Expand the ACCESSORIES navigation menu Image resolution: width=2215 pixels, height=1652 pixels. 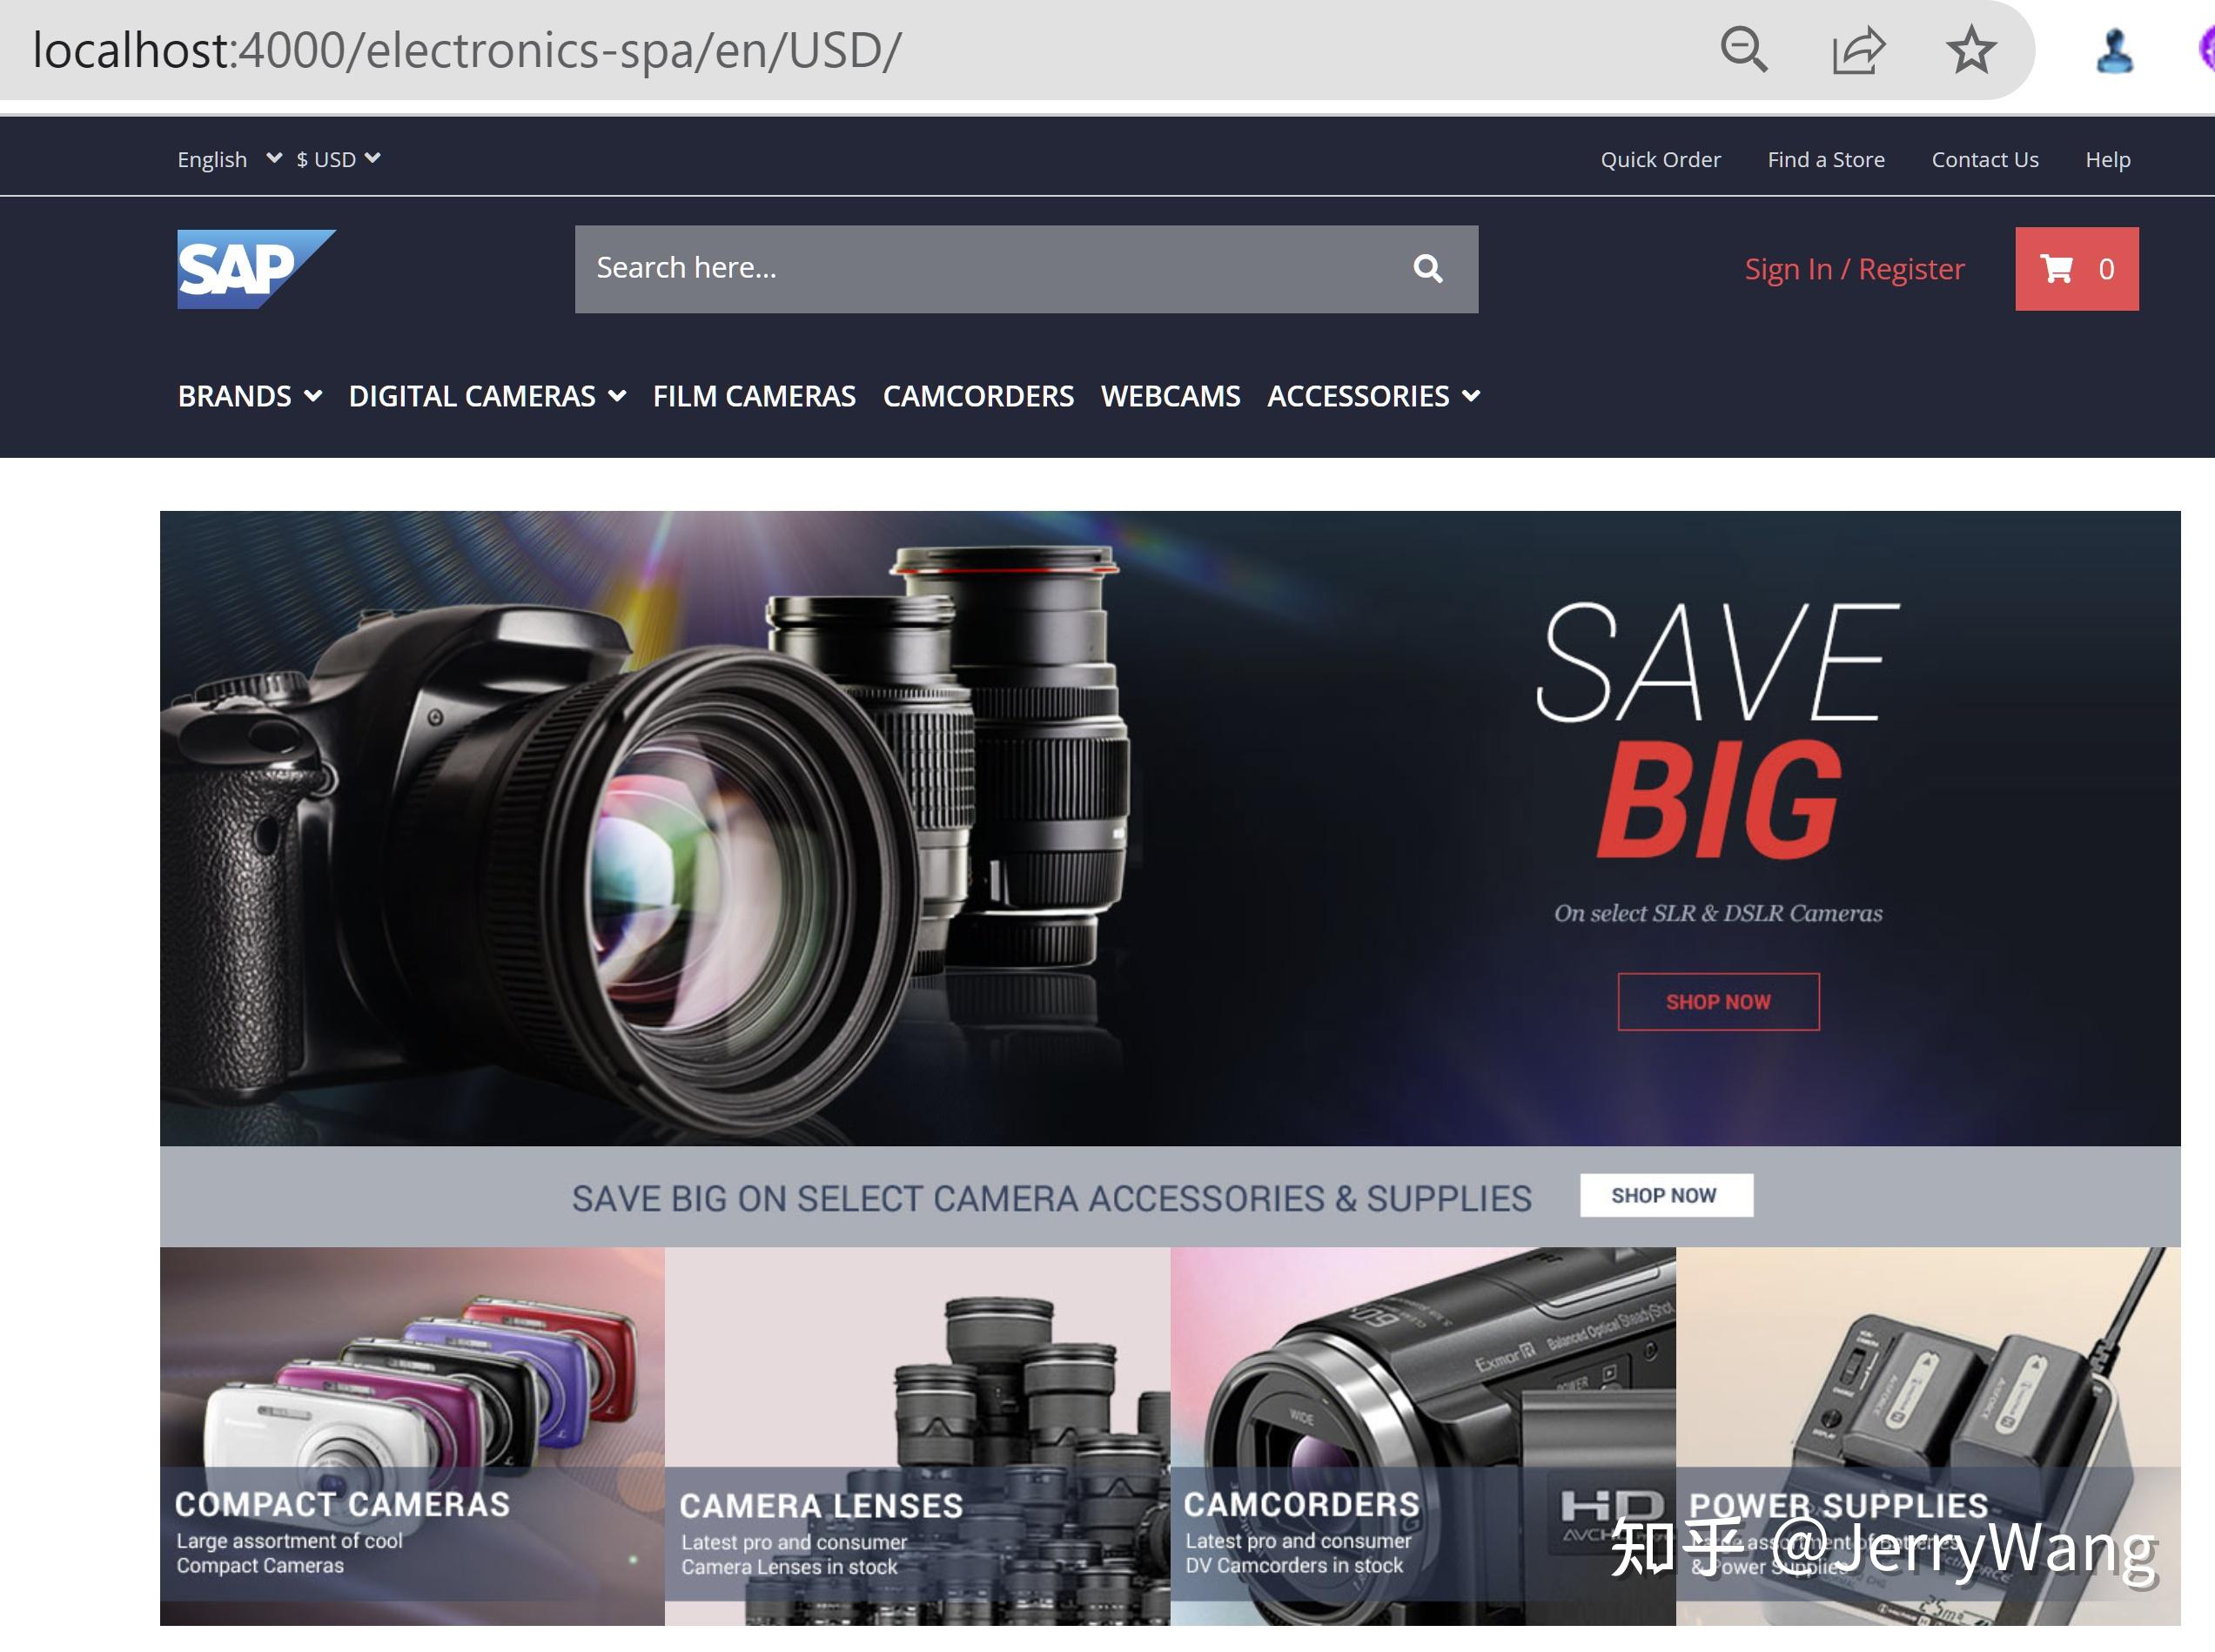(x=1373, y=396)
